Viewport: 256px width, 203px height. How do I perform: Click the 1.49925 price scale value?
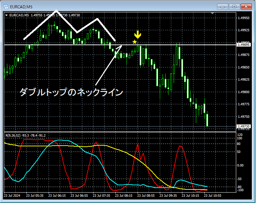pyautogui.click(x=243, y=30)
